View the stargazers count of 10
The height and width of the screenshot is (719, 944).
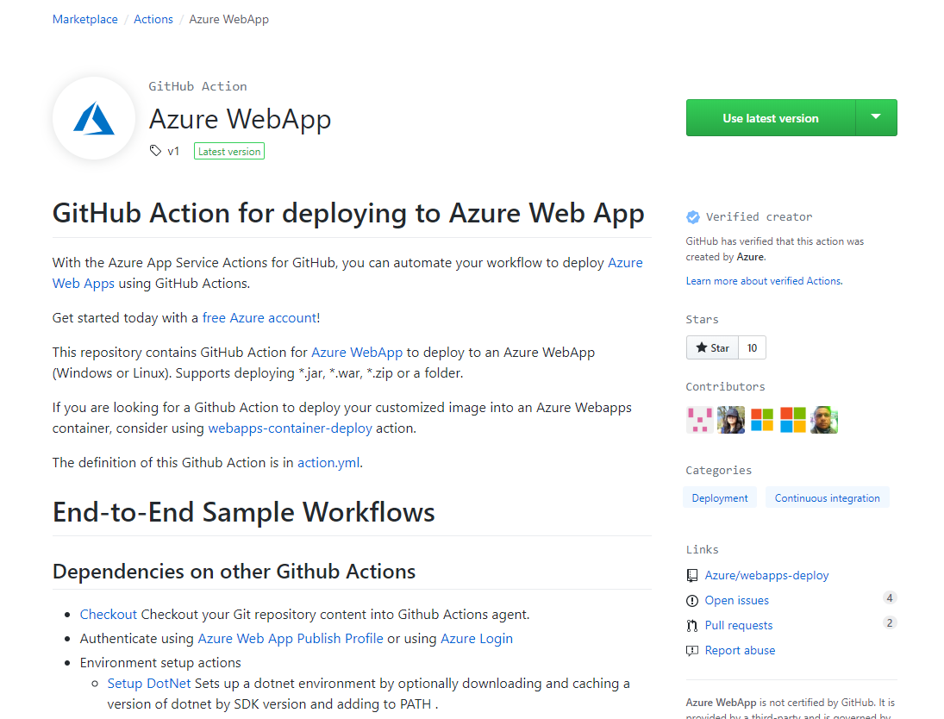tap(753, 347)
